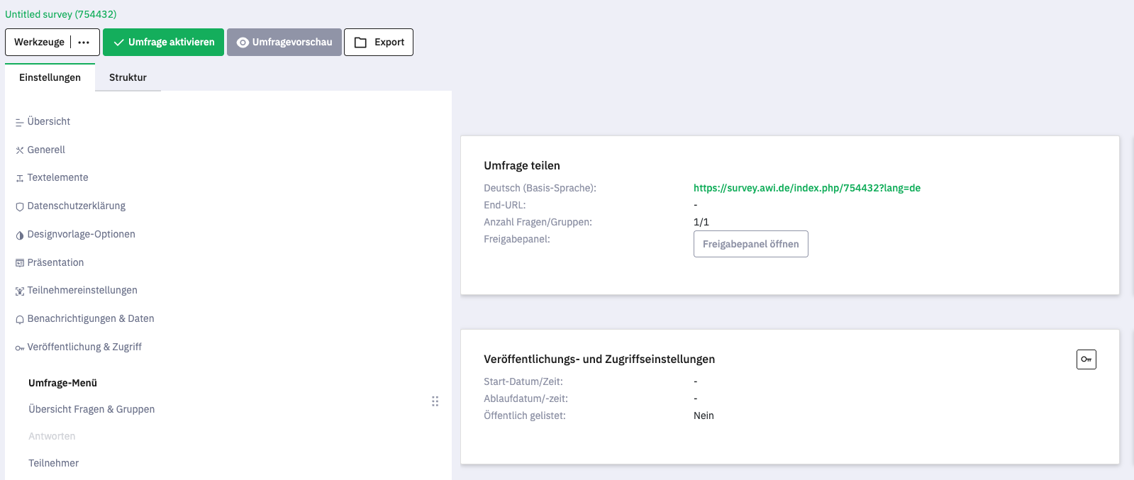
Task: Switch to the Struktur tab
Action: [128, 77]
